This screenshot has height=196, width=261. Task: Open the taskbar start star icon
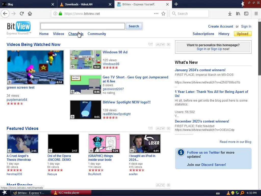(x=5, y=193)
